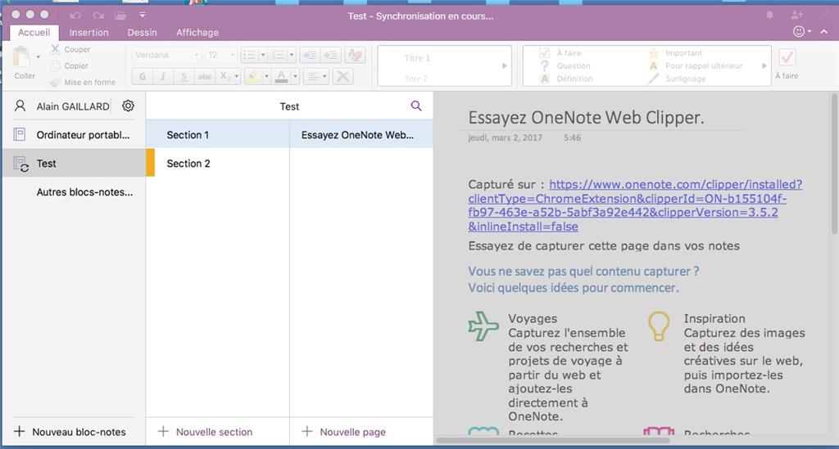Screen dimensions: 839x449
Task: Click Couper scissors button
Action: pyautogui.click(x=70, y=50)
